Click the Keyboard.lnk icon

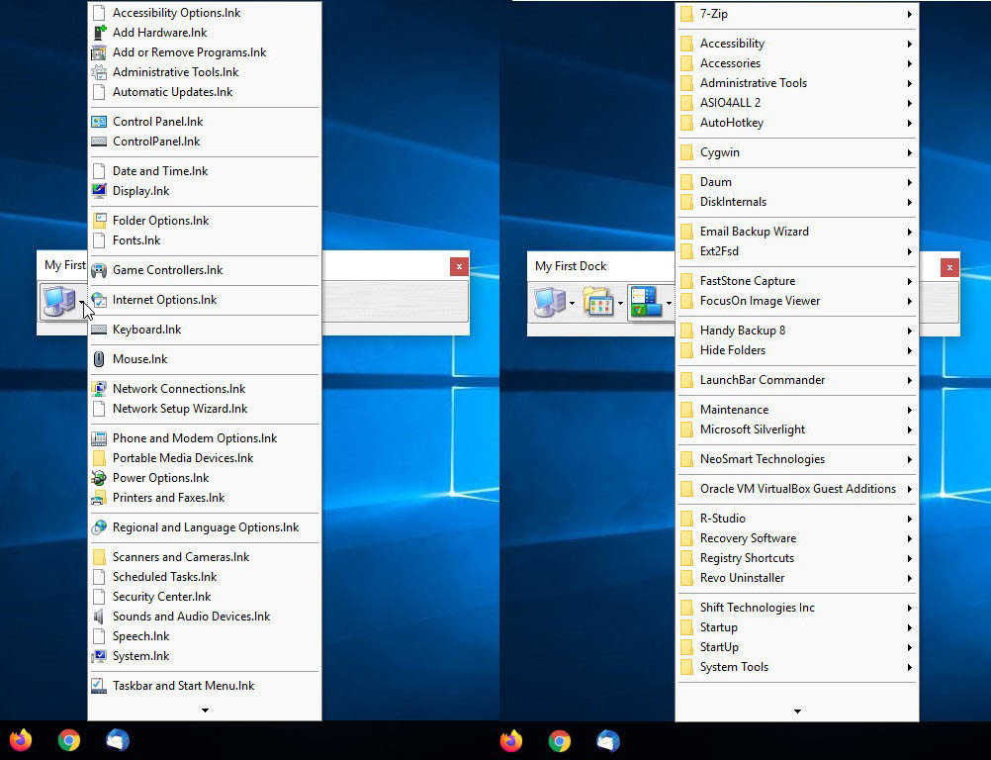(99, 330)
